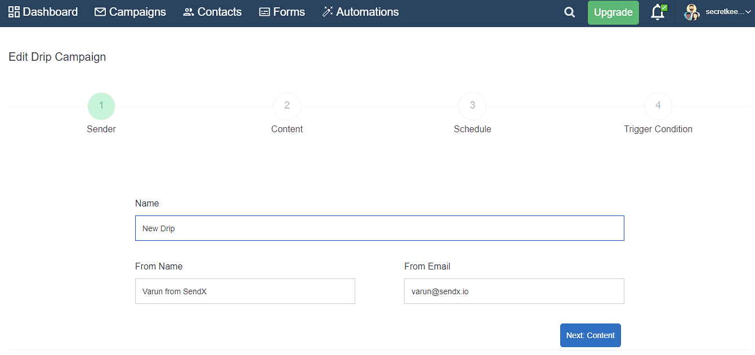
Task: Open the search magnifier icon
Action: [x=569, y=12]
